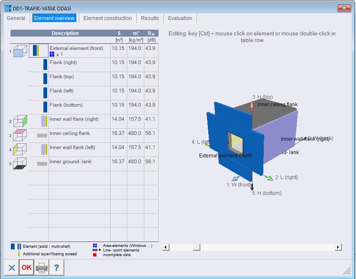The height and width of the screenshot is (279, 356).
Task: Click the print icon button
Action: [42, 267]
